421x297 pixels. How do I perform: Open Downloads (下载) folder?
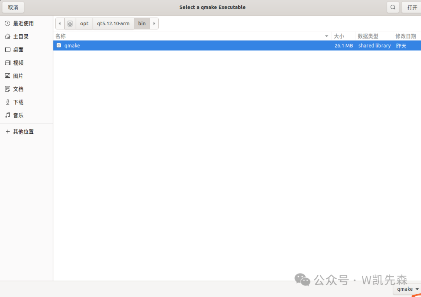18,102
